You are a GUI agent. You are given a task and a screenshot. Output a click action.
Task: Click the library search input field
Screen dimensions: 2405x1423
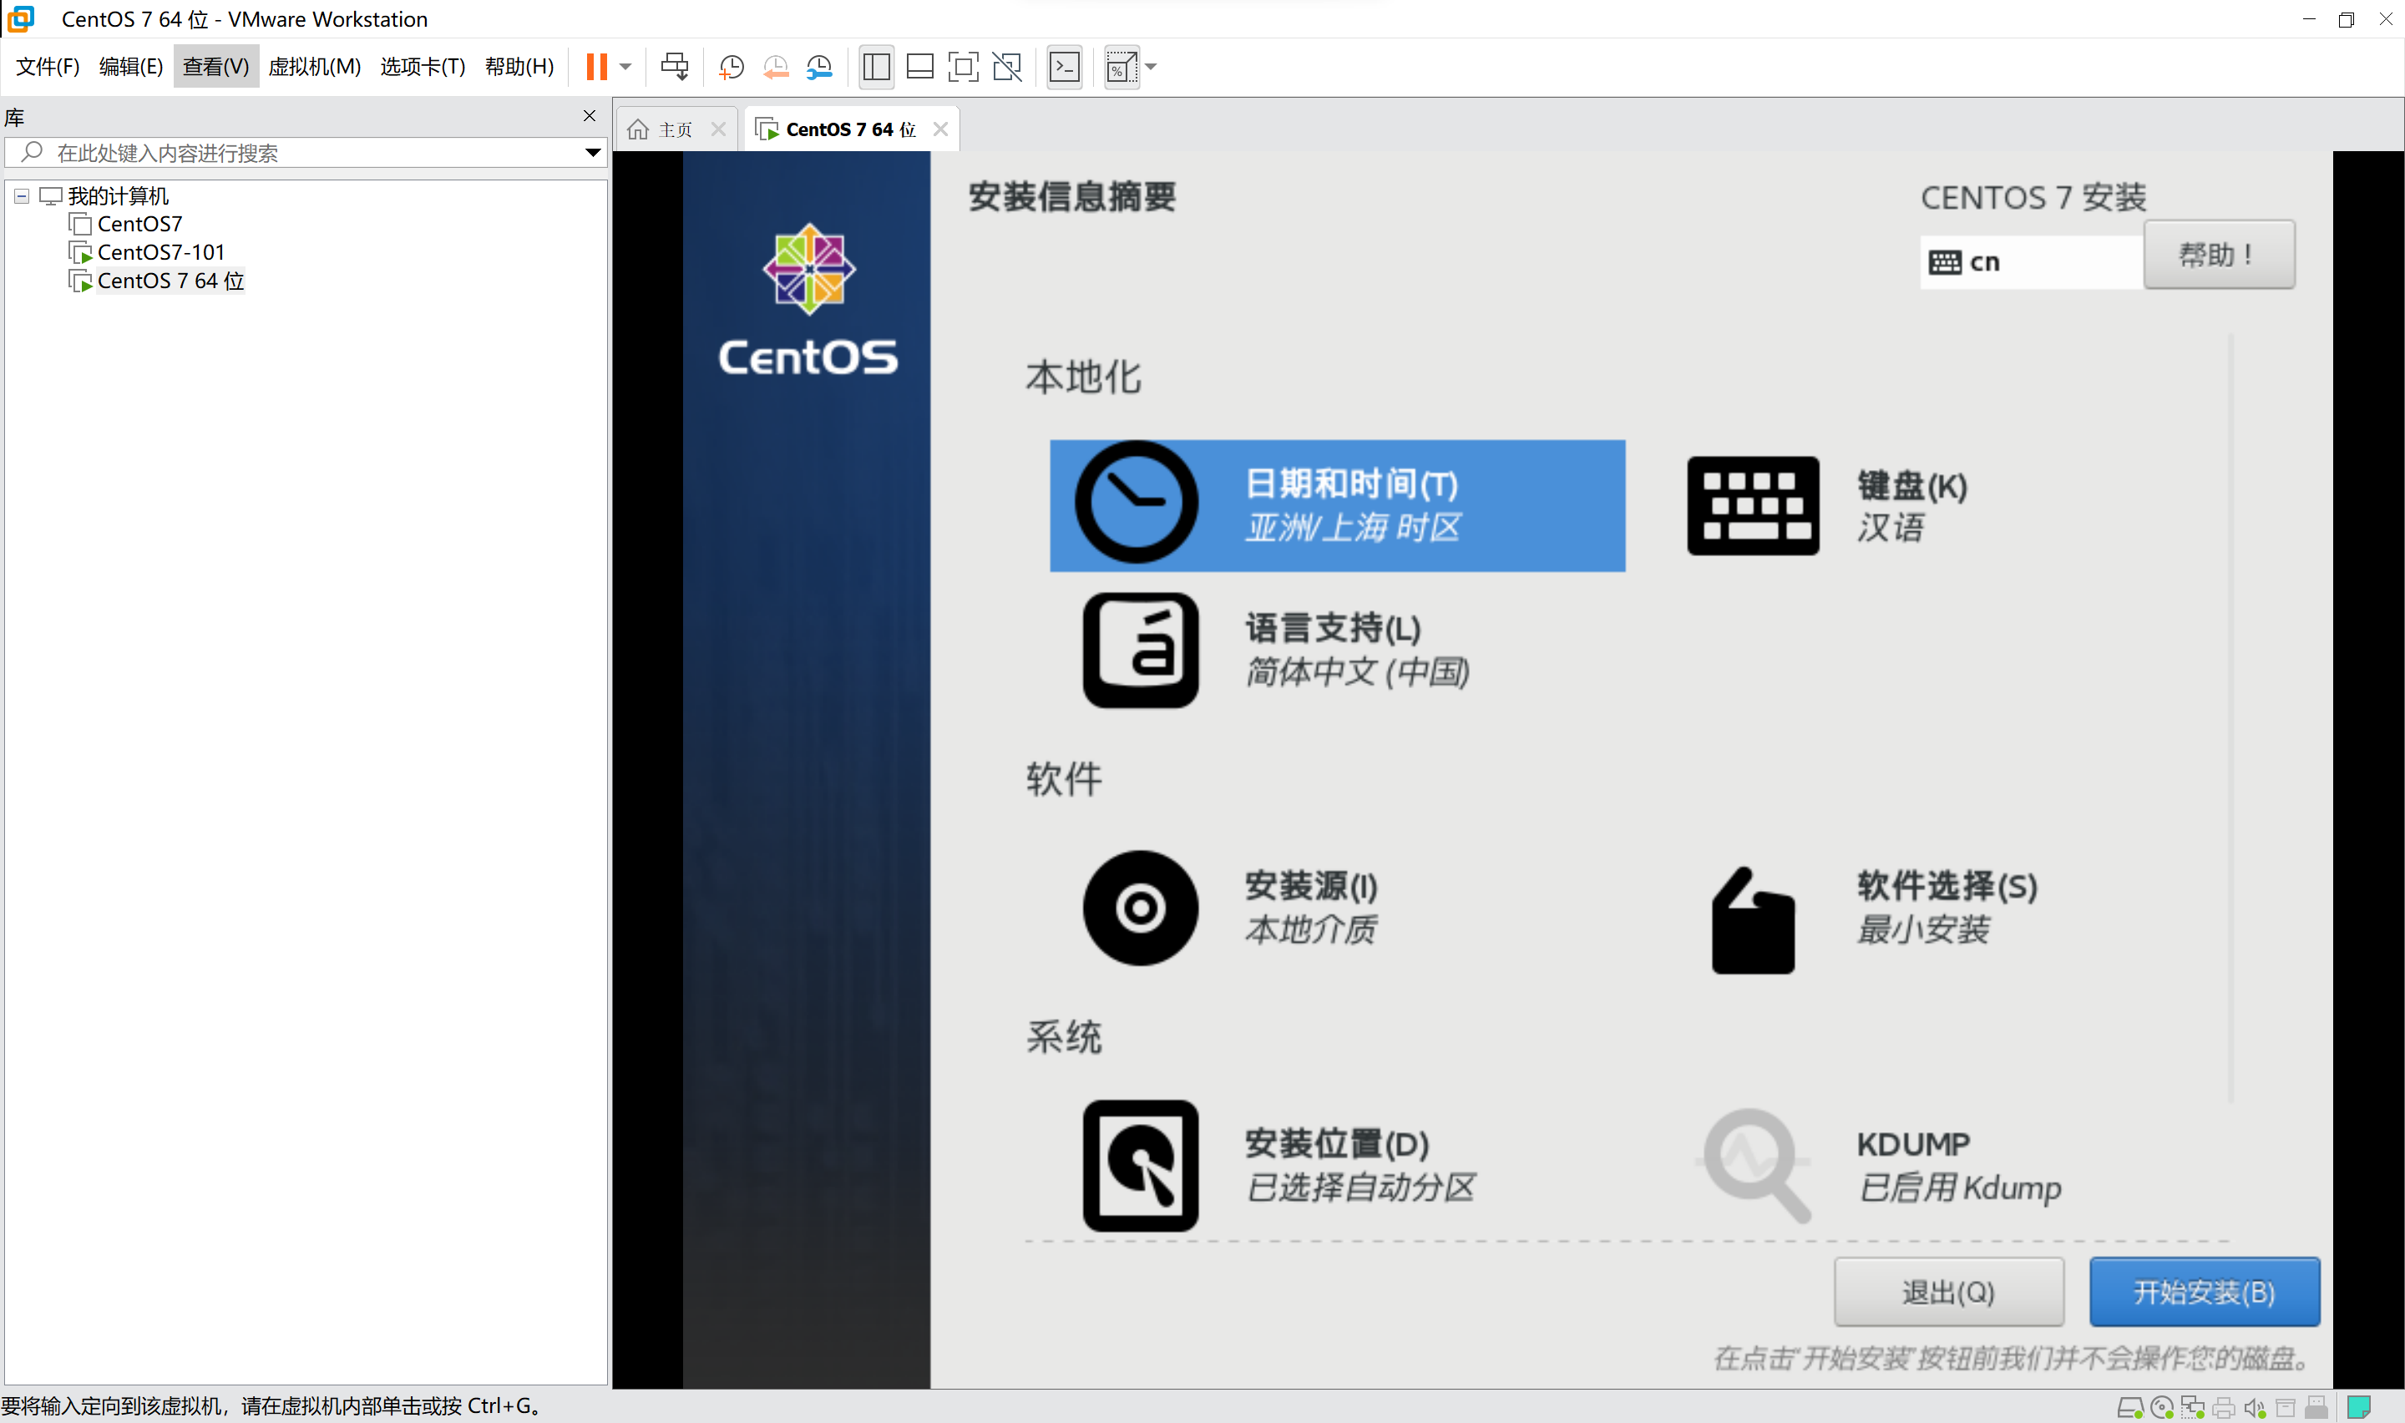click(x=306, y=153)
